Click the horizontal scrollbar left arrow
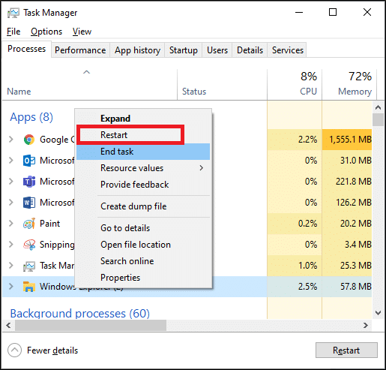The image size is (386, 370). [x=8, y=325]
